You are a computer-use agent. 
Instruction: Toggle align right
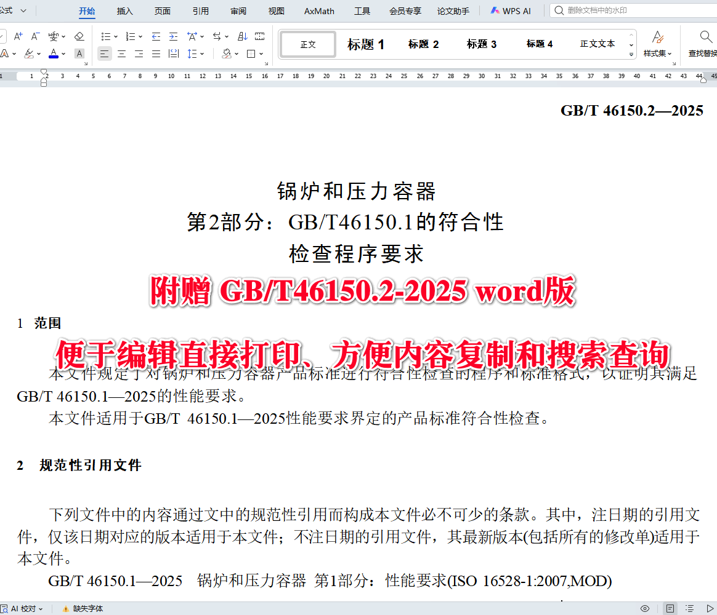pos(139,54)
